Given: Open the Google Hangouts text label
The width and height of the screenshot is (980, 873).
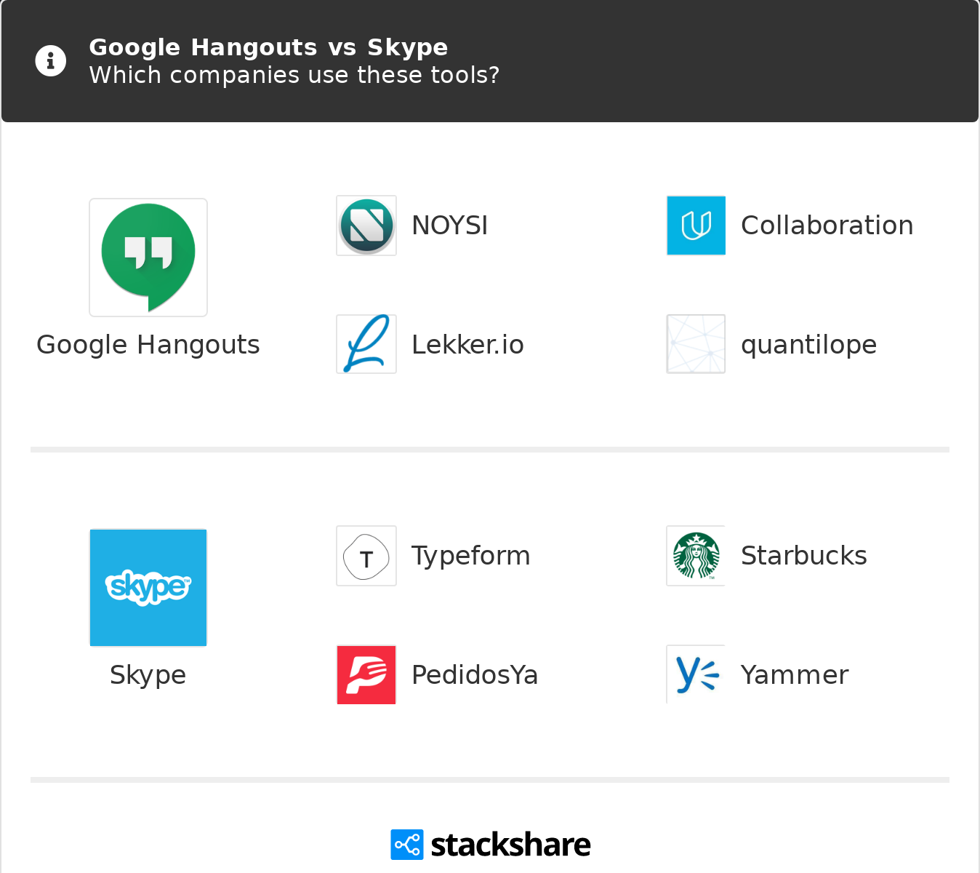Looking at the screenshot, I should click(148, 345).
